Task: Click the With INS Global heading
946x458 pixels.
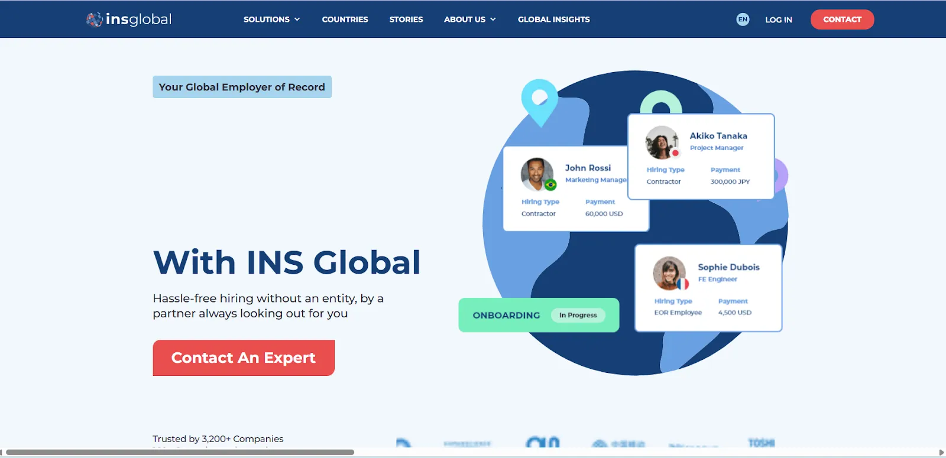Action: (287, 262)
